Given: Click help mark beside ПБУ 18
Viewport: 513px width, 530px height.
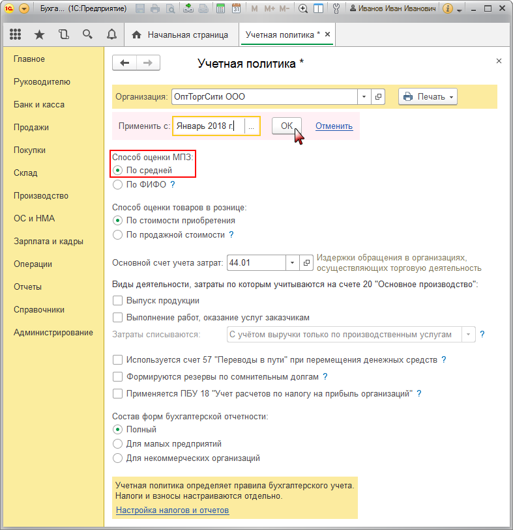Looking at the screenshot, I should click(419, 393).
